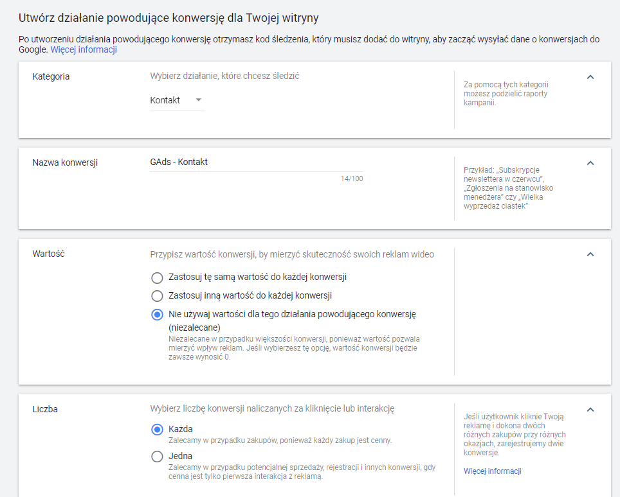Click the Wartość section label
Viewport: 620px width, 497px height.
coord(48,254)
